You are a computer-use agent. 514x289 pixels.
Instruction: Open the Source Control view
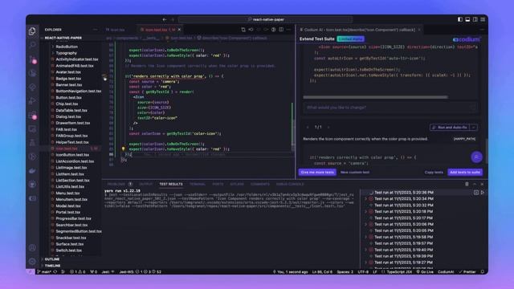32,59
